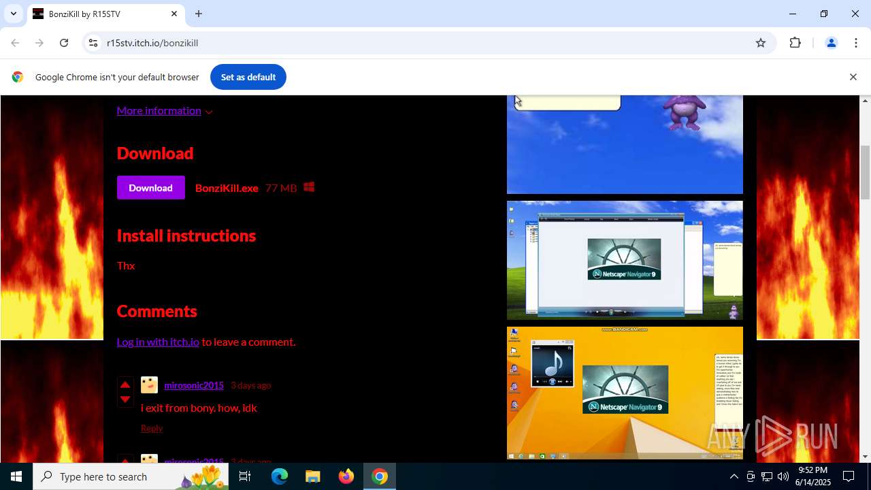Click the taskbar search box
The height and width of the screenshot is (490, 871).
[x=131, y=476]
